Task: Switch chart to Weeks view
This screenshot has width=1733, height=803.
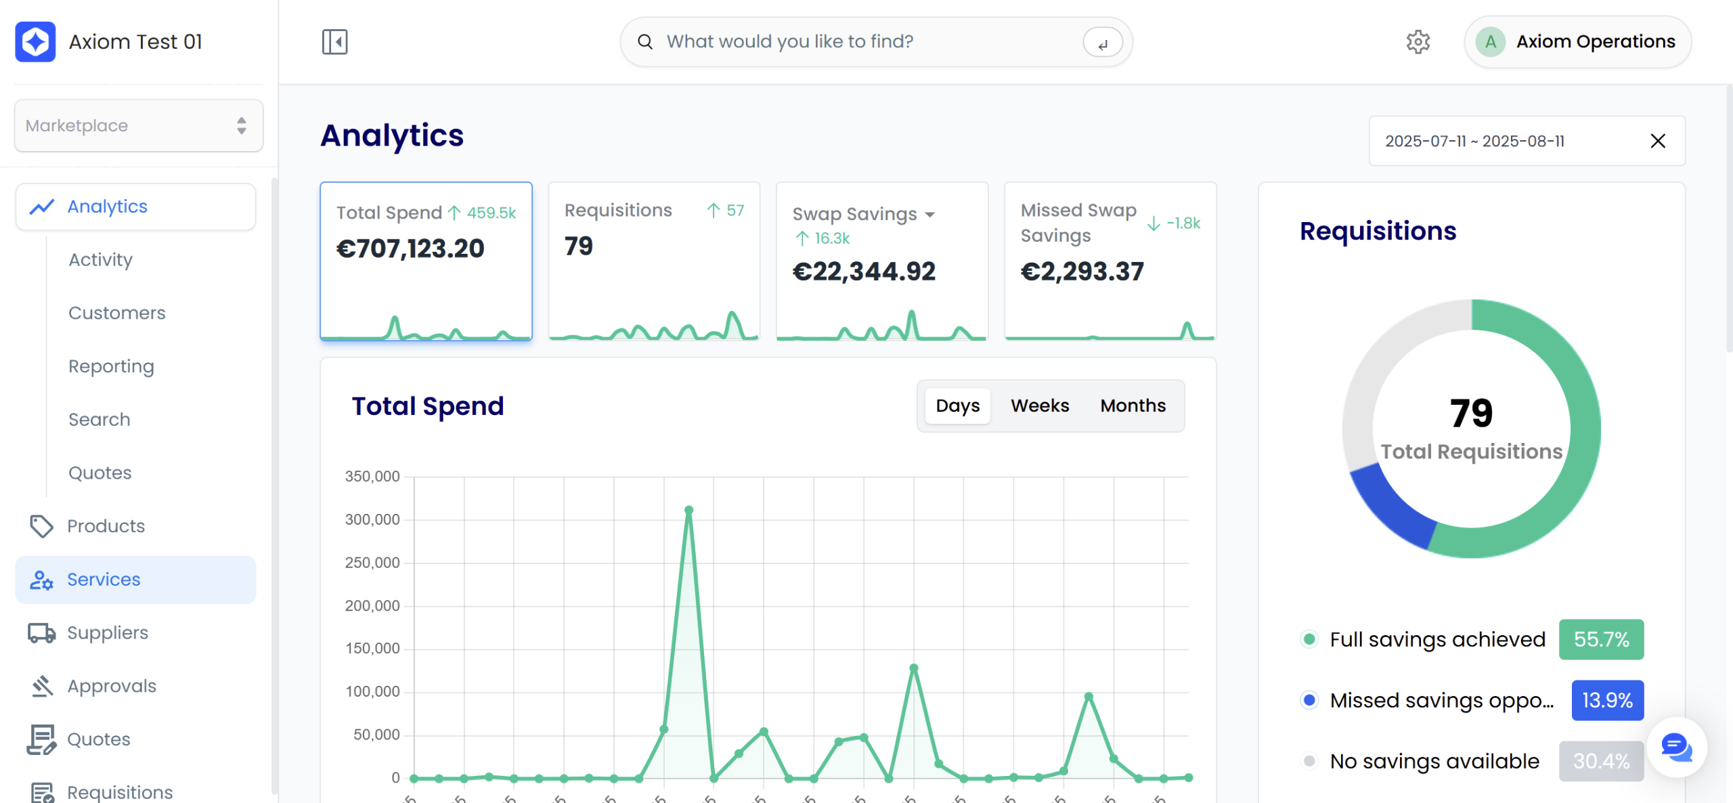Action: pos(1039,406)
